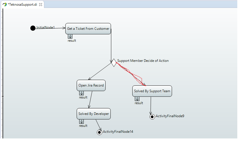
Task: Select result label under Get a Ticket
Action: point(72,41)
